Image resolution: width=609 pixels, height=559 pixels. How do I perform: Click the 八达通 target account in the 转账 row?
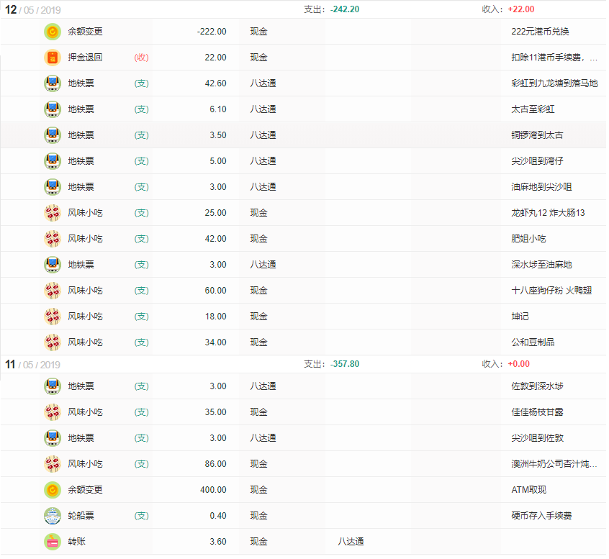click(x=351, y=542)
